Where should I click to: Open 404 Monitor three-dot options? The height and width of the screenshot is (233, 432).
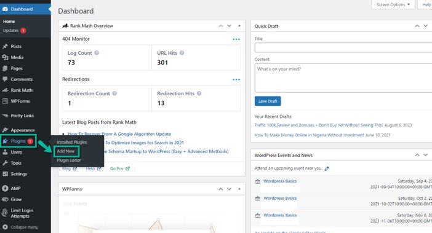coord(236,39)
